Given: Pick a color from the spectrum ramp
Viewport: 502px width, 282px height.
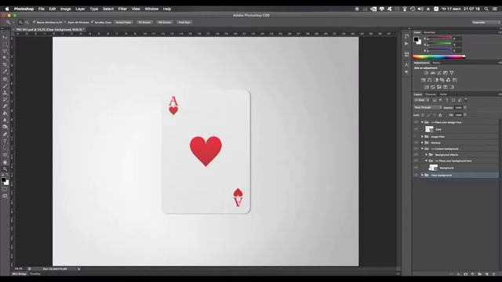Looking at the screenshot, I should tap(439, 57).
